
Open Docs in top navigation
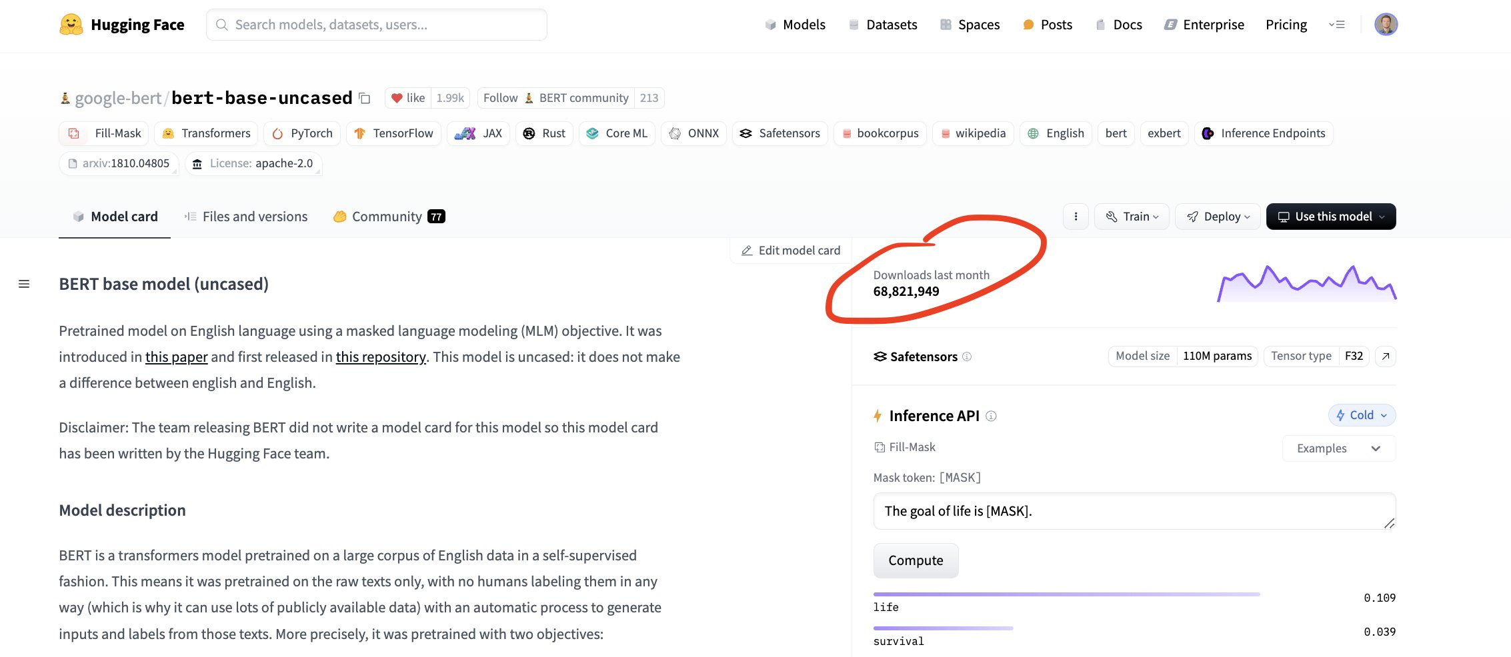pyautogui.click(x=1119, y=25)
